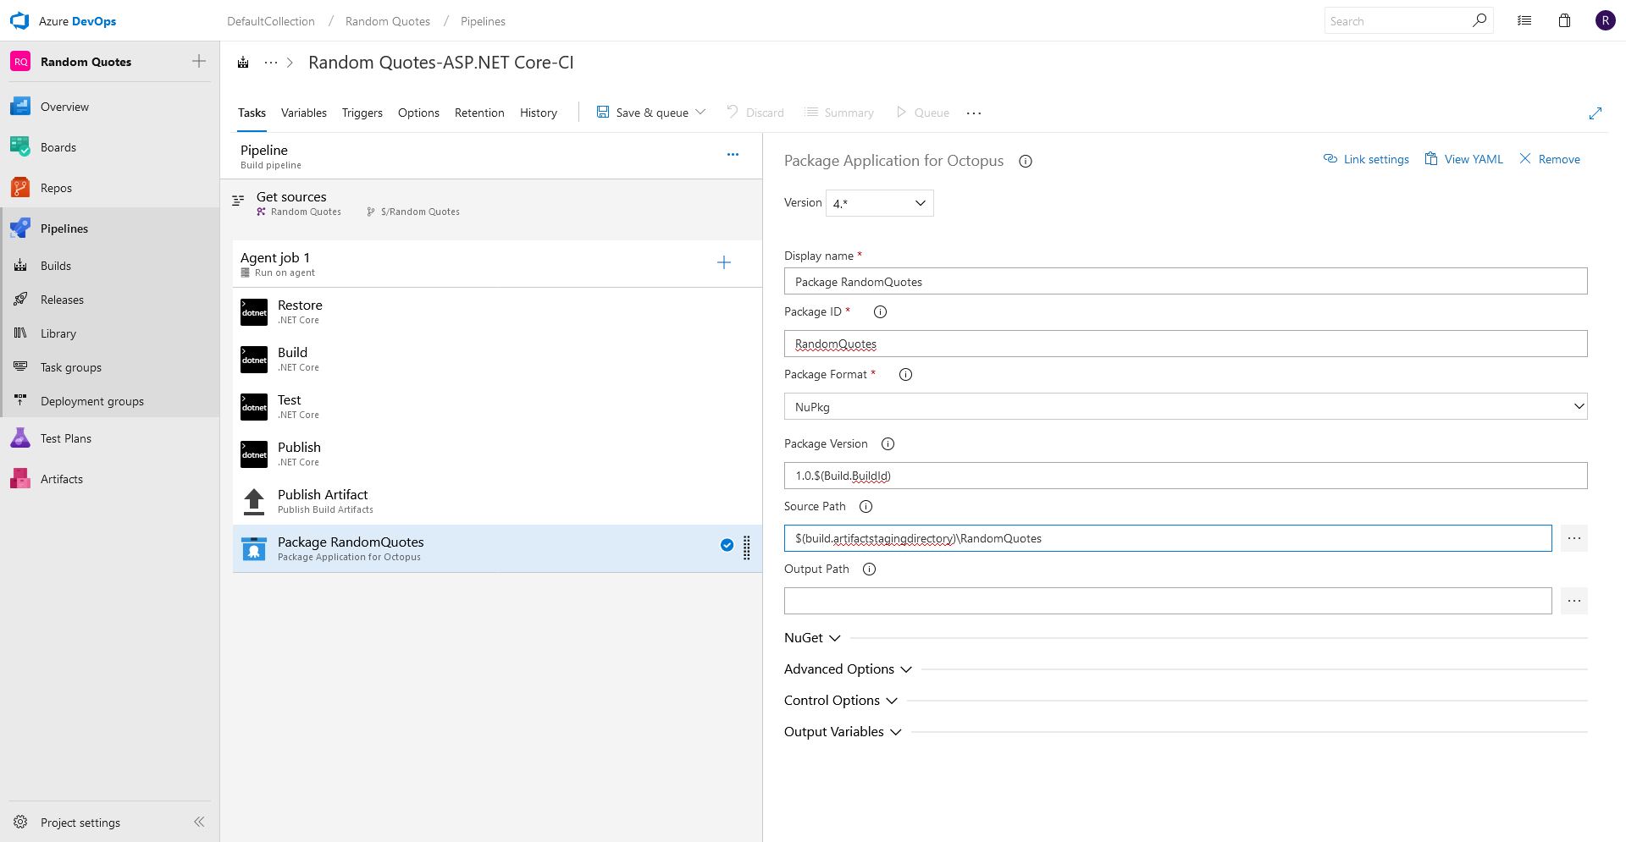1626x842 pixels.
Task: Open the Artifacts sidebar icon
Action: tap(20, 479)
